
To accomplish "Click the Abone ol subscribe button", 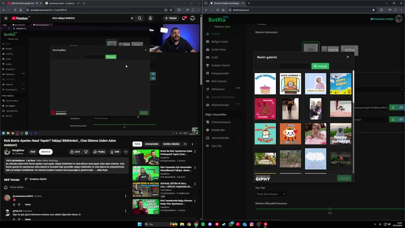I will tap(46, 152).
